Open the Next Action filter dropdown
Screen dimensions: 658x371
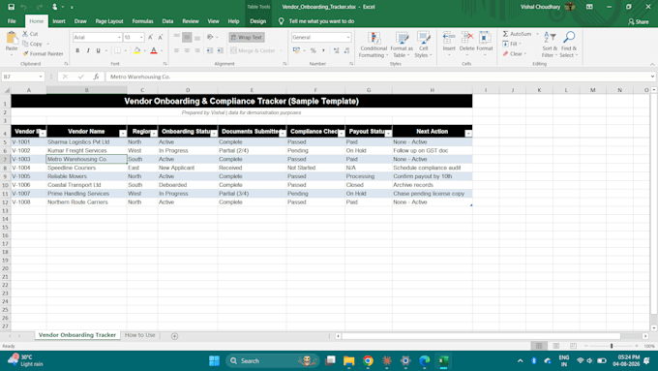click(x=468, y=134)
